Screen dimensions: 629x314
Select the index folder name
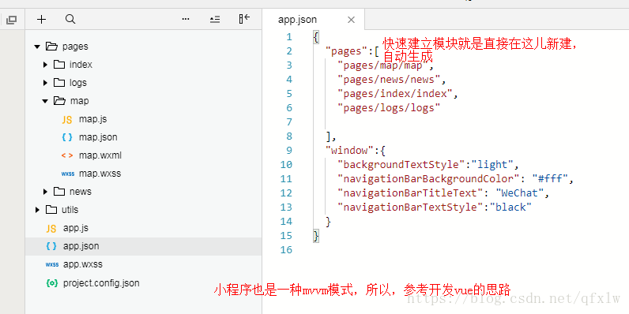tap(81, 65)
